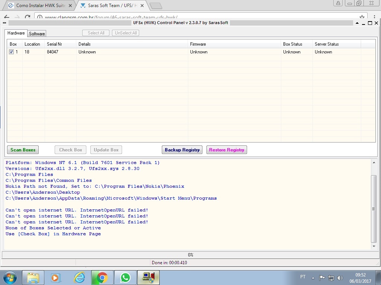Click the 'Platform: Windows NT 6.1' log line
Viewport: 381px width, 285px height.
coord(83,163)
